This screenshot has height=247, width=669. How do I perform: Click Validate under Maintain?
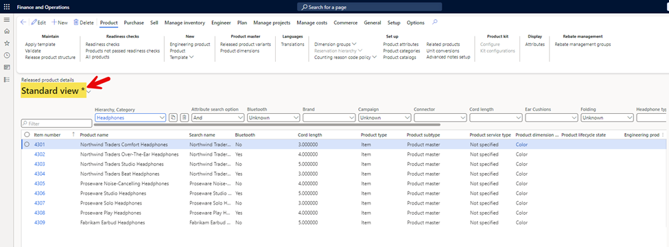click(x=34, y=51)
